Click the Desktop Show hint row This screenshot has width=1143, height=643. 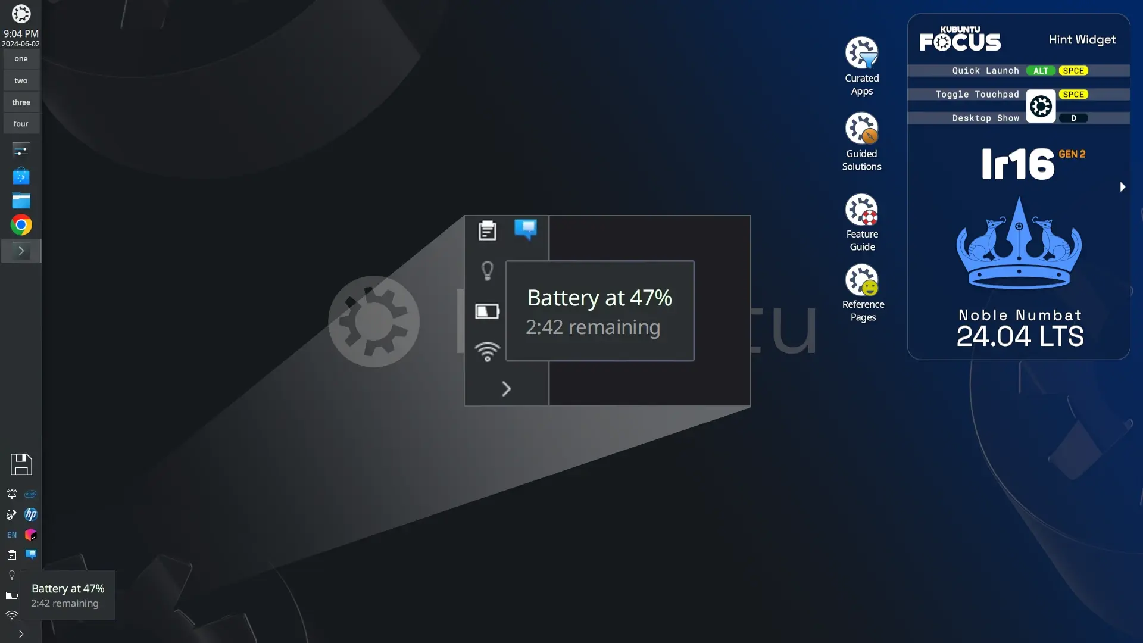click(x=1019, y=118)
